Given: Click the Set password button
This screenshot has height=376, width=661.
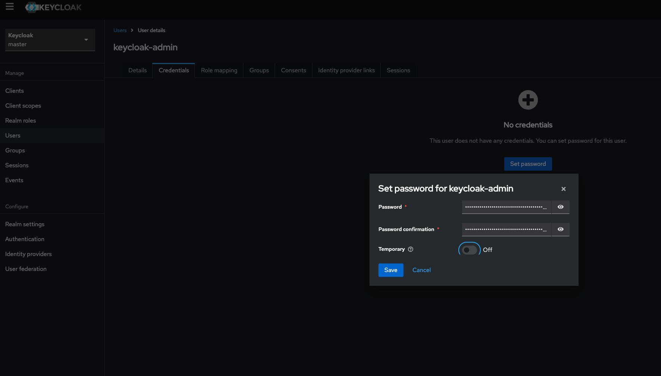Looking at the screenshot, I should click(x=528, y=164).
